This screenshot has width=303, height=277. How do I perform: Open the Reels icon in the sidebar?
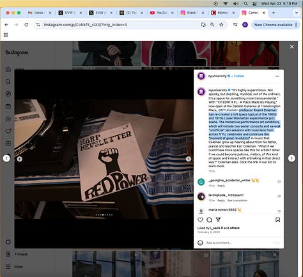(x=8, y=107)
